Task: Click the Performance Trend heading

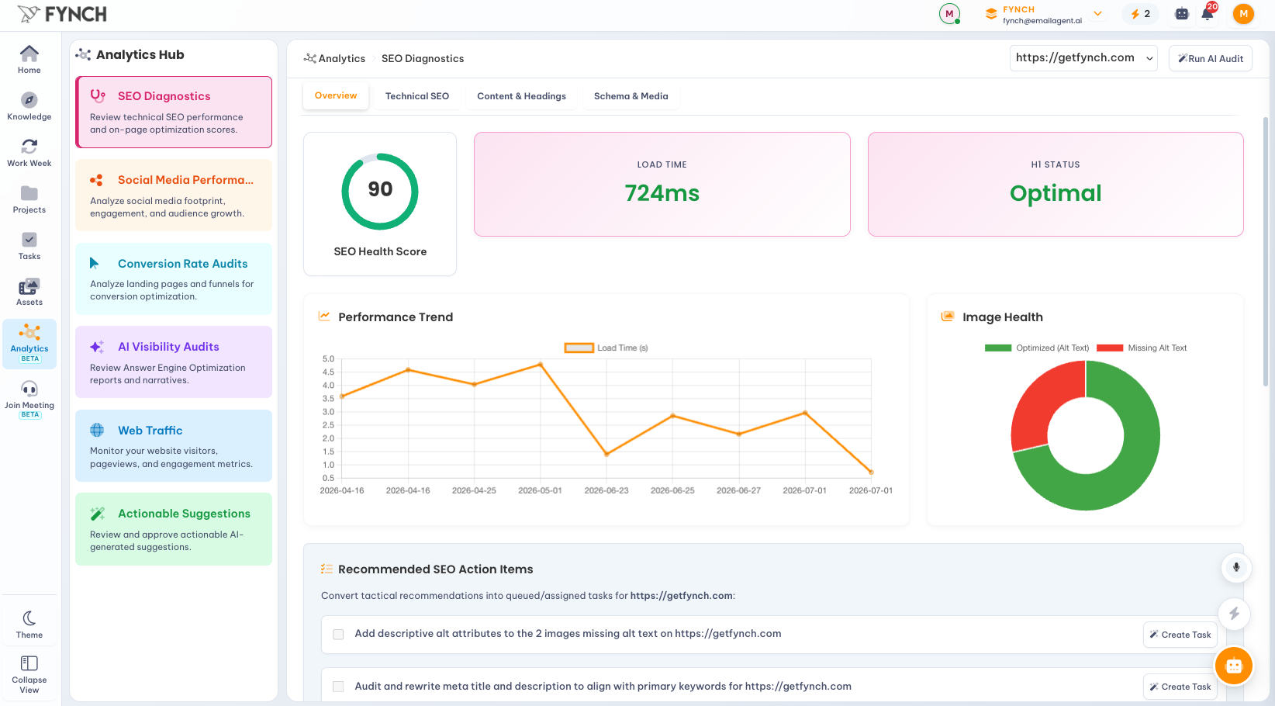Action: (x=396, y=317)
